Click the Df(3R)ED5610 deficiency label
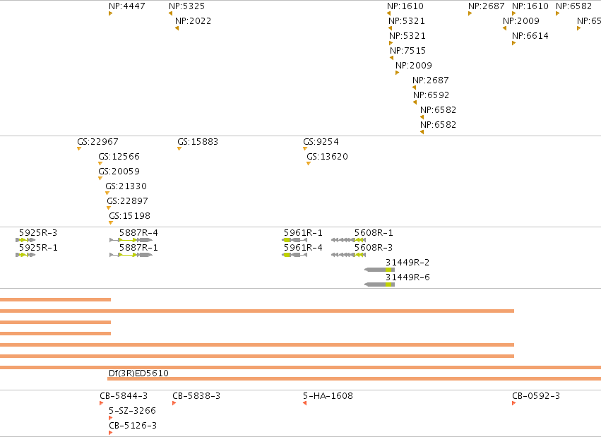This screenshot has width=601, height=437. [x=138, y=373]
